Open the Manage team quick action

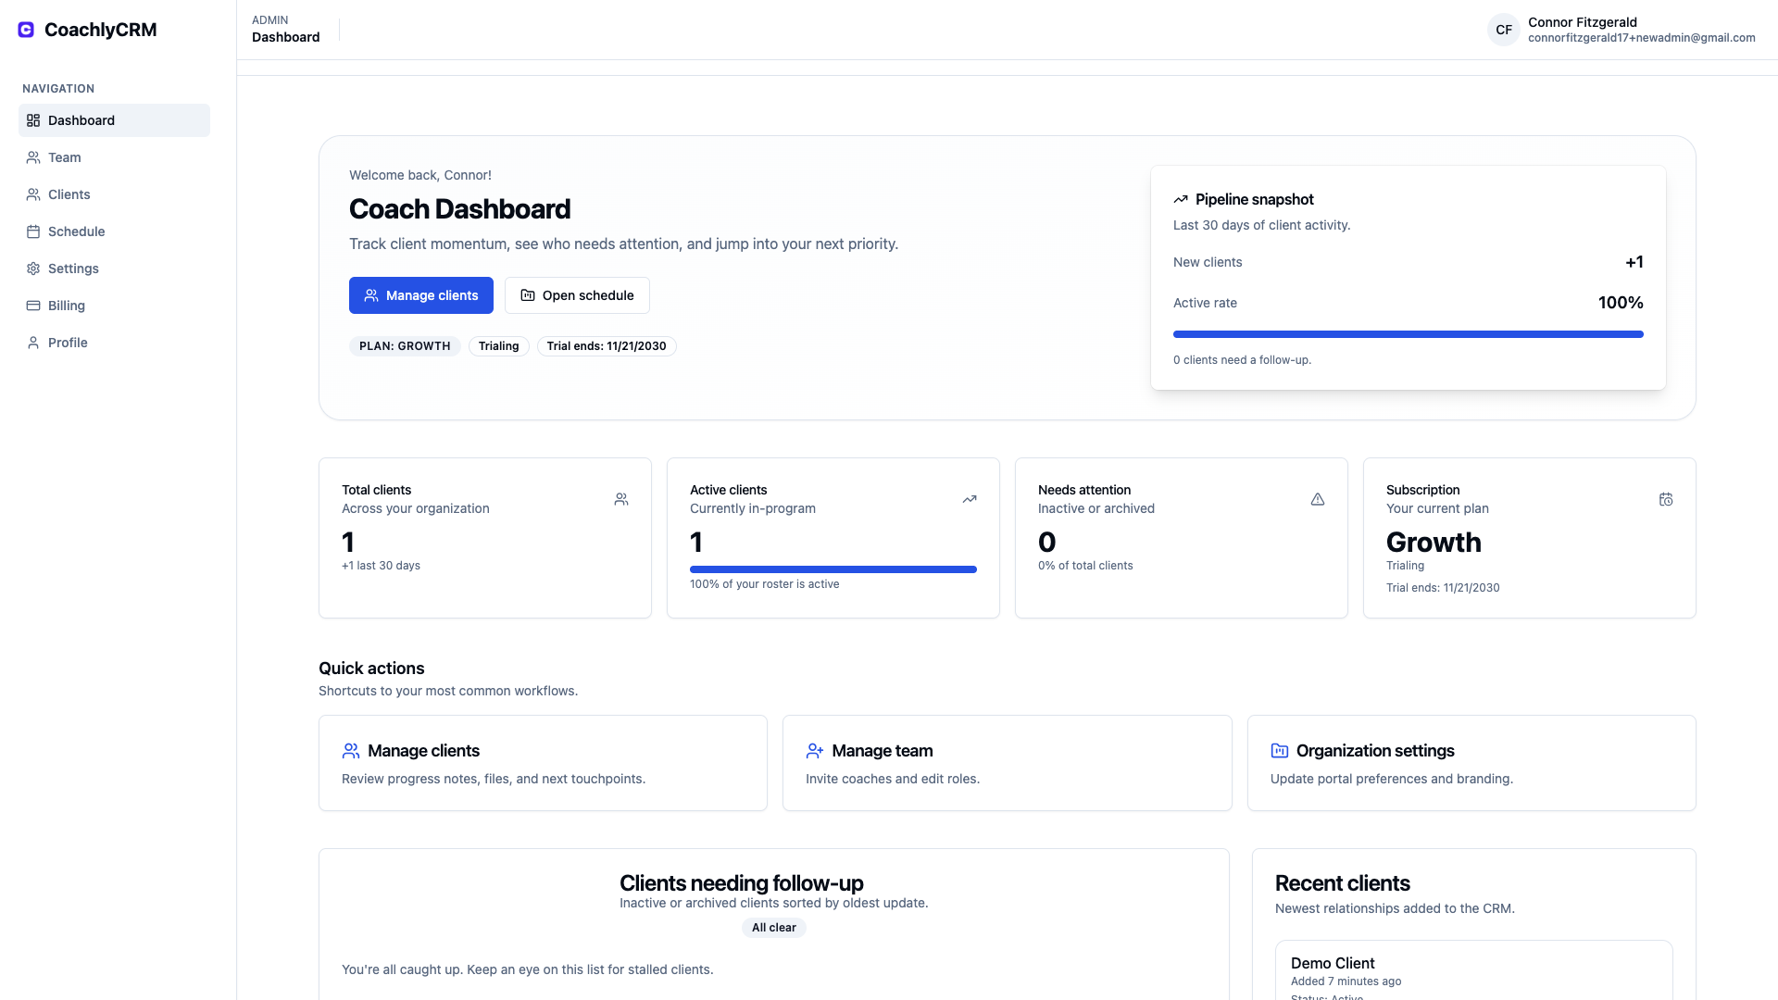pyautogui.click(x=1007, y=762)
